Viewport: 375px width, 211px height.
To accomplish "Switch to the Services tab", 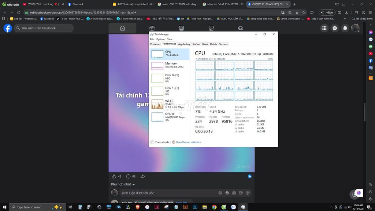I will pyautogui.click(x=223, y=44).
